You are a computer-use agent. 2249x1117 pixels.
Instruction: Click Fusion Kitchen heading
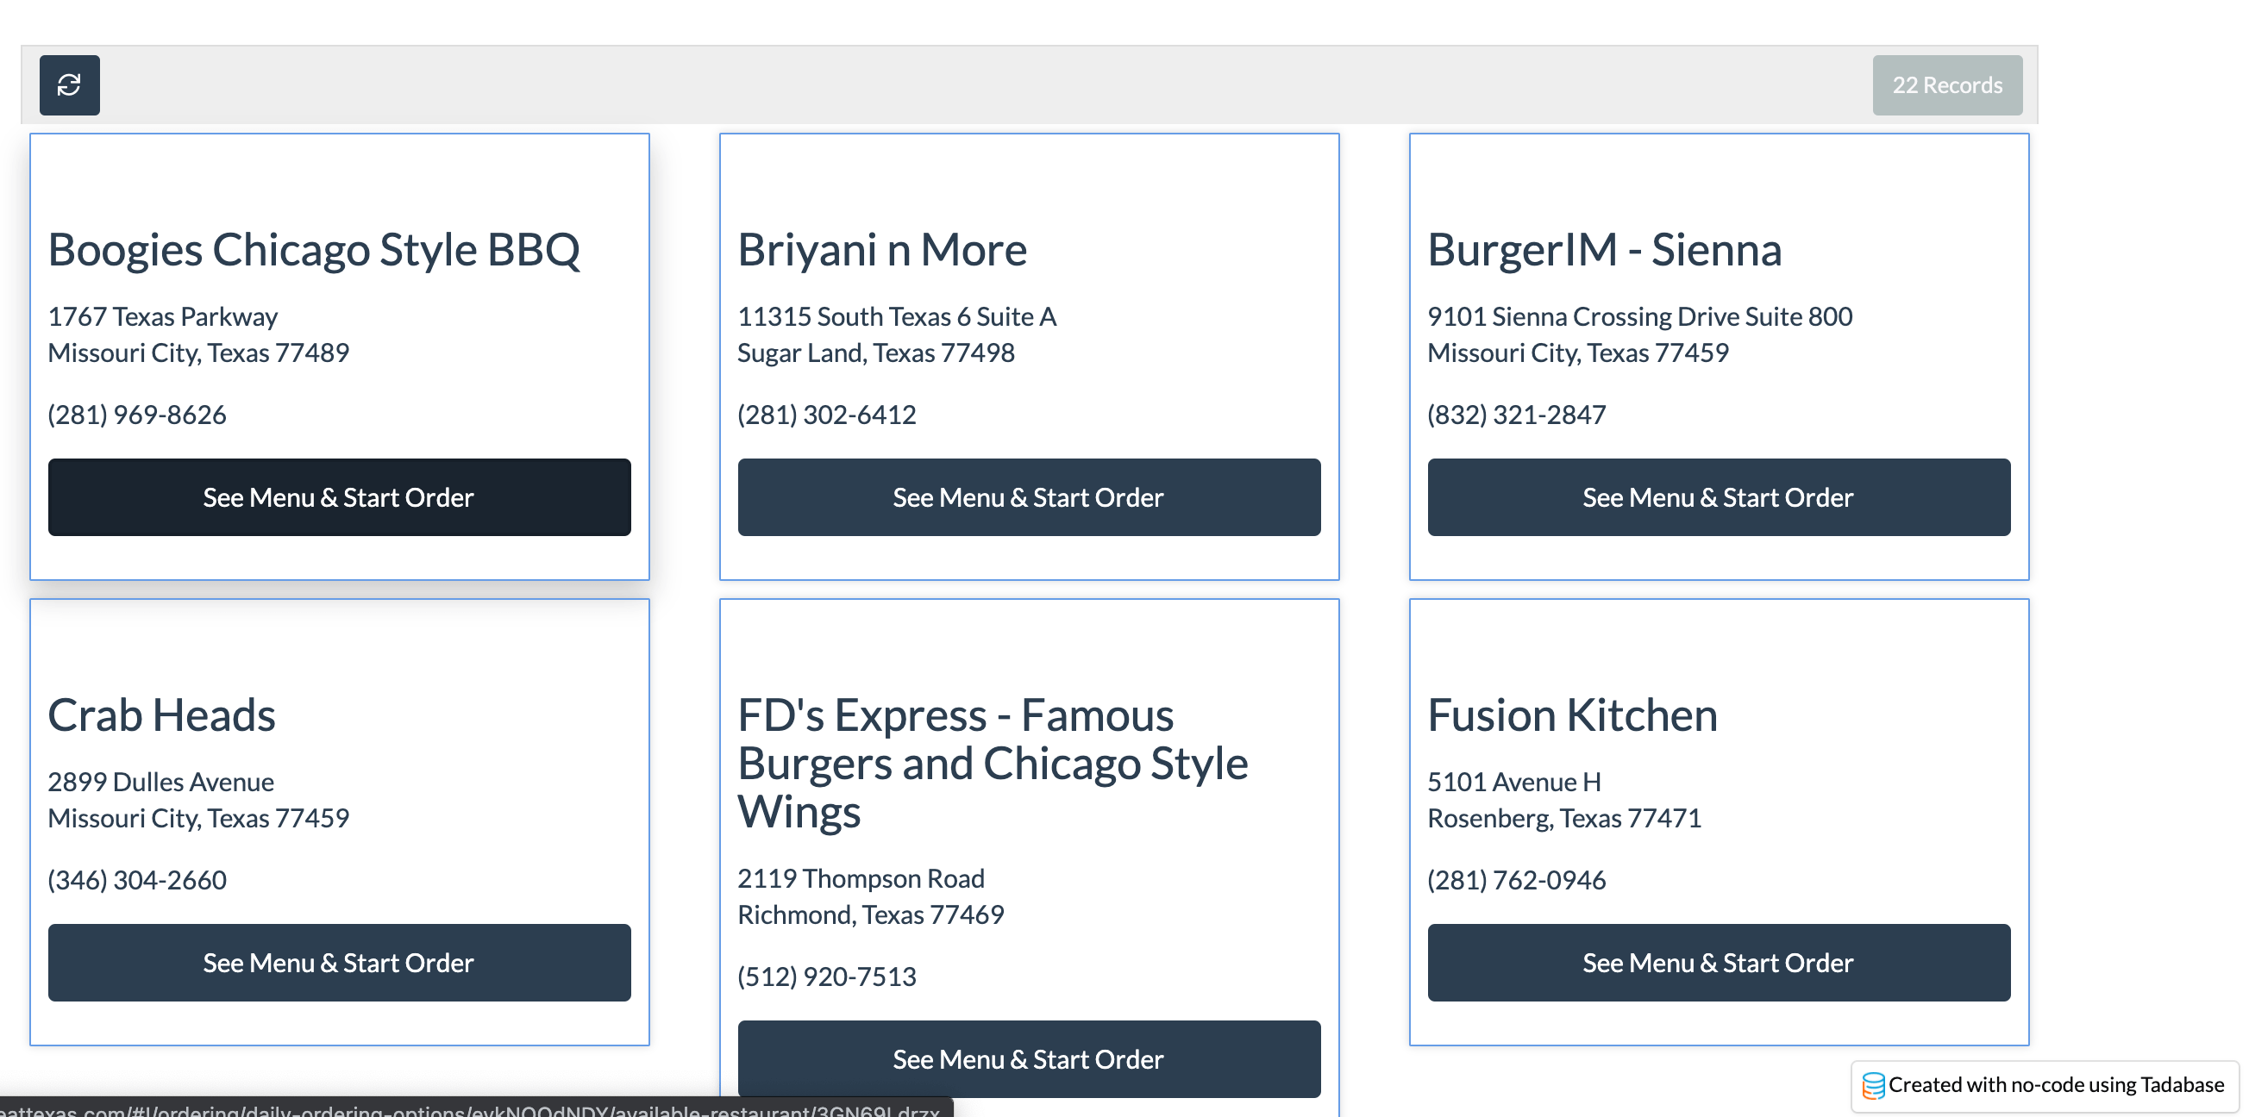pos(1572,715)
